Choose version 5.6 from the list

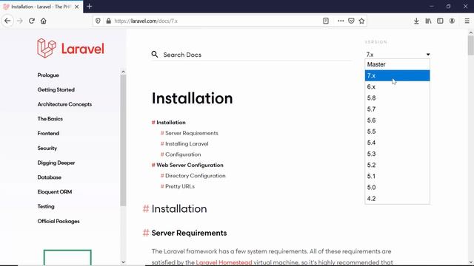click(397, 120)
